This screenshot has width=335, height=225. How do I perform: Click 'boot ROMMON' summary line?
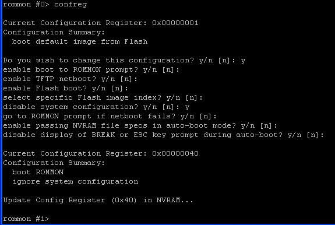[x=38, y=172]
